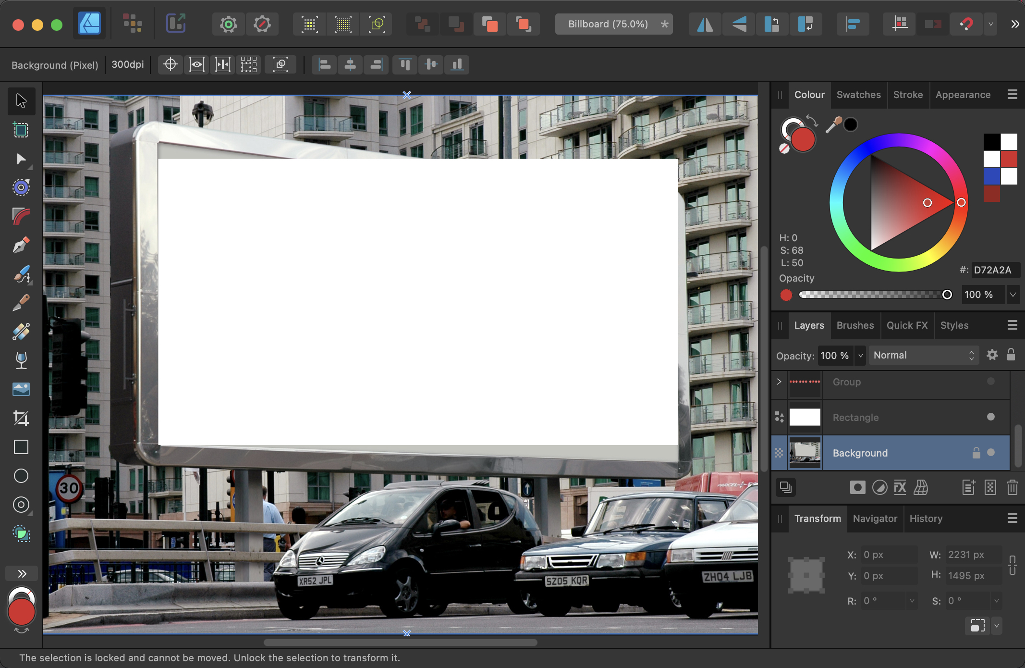
Task: Delete the selected layer
Action: 1012,488
